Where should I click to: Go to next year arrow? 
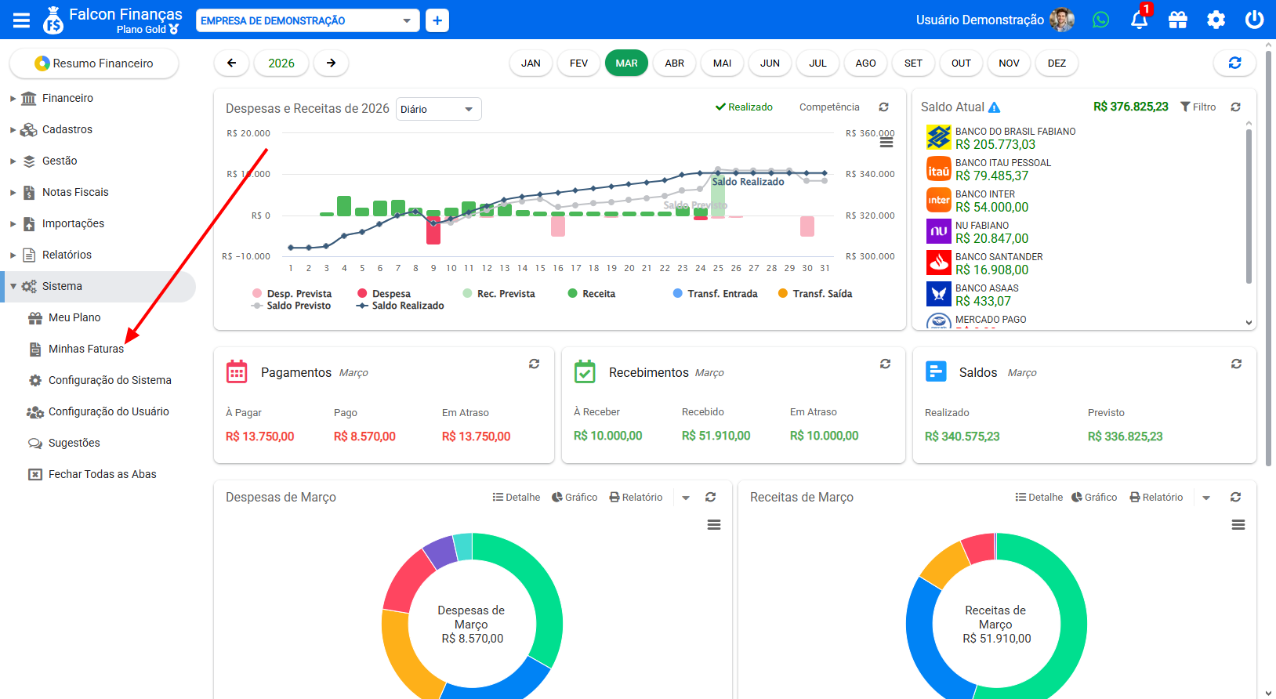coord(332,63)
